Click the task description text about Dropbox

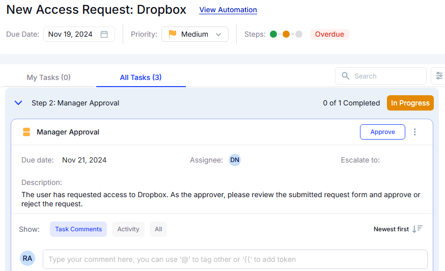(221, 199)
